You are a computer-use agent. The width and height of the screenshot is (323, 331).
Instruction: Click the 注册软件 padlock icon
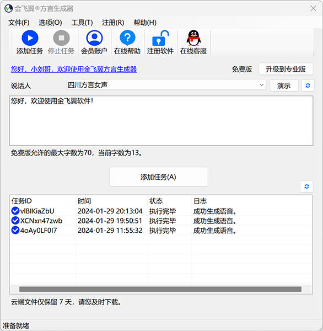point(160,38)
